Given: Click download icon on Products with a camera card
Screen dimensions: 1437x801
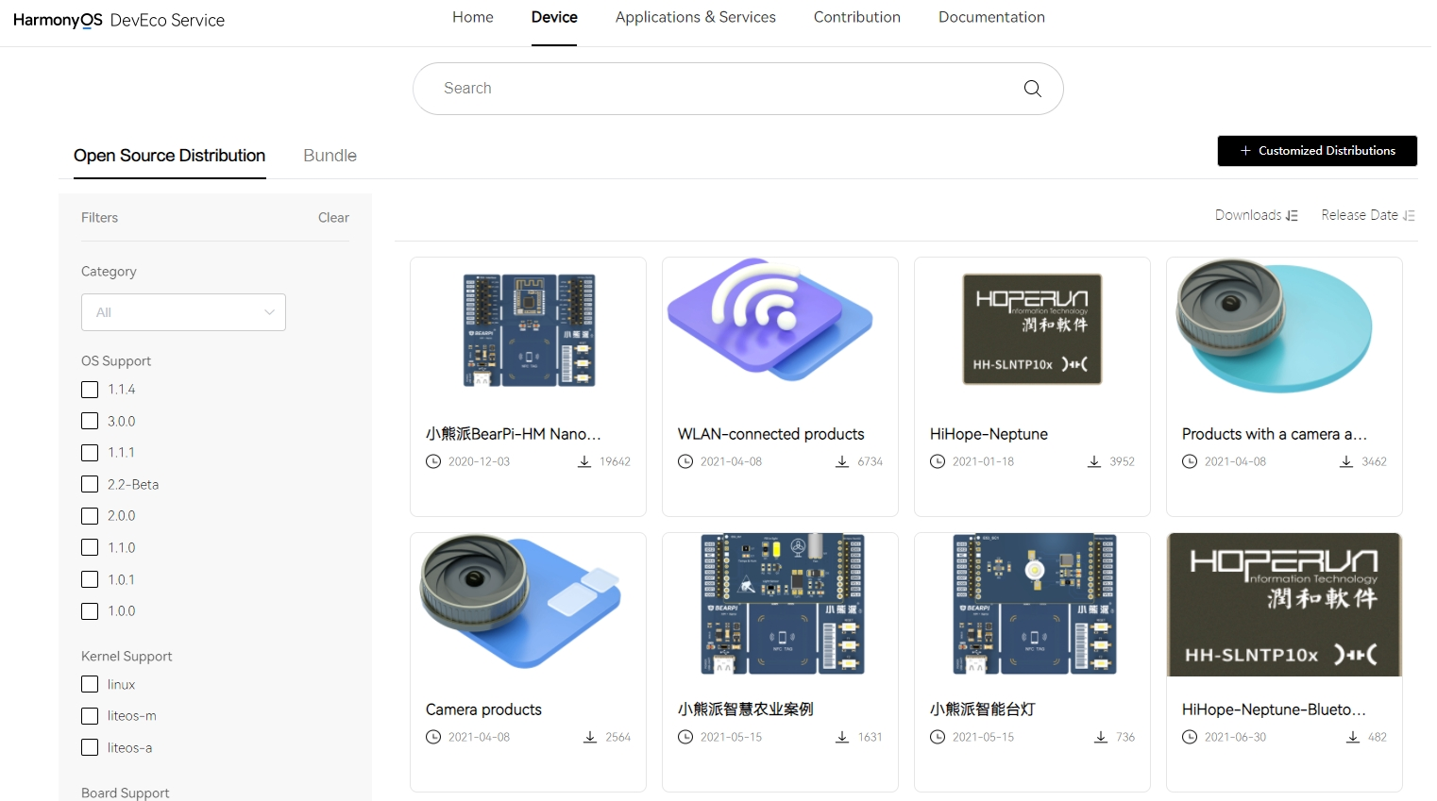Looking at the screenshot, I should click(1346, 461).
